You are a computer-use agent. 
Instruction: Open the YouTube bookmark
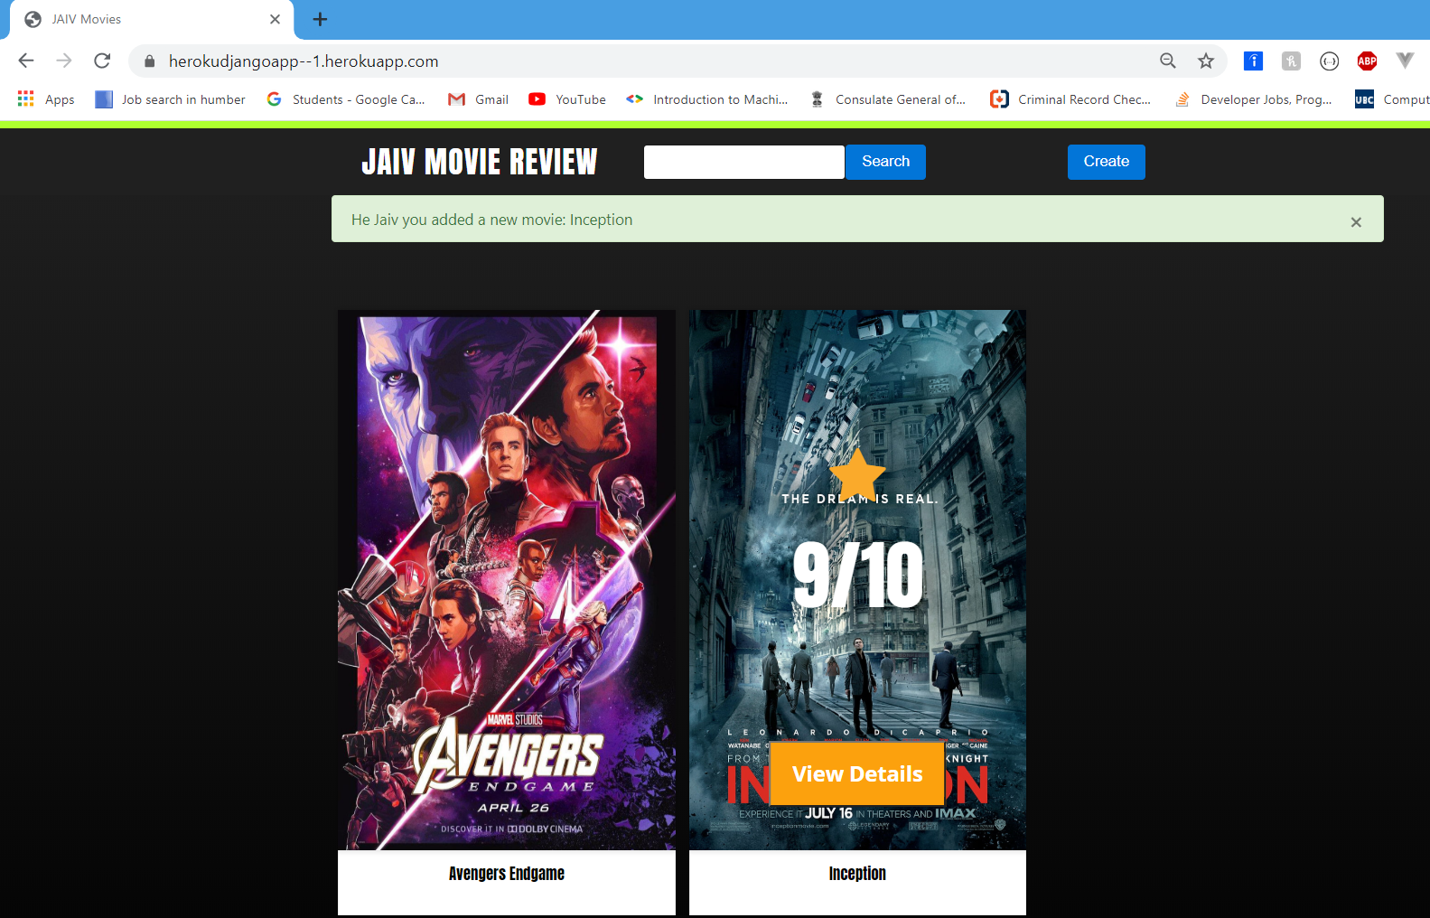(567, 99)
